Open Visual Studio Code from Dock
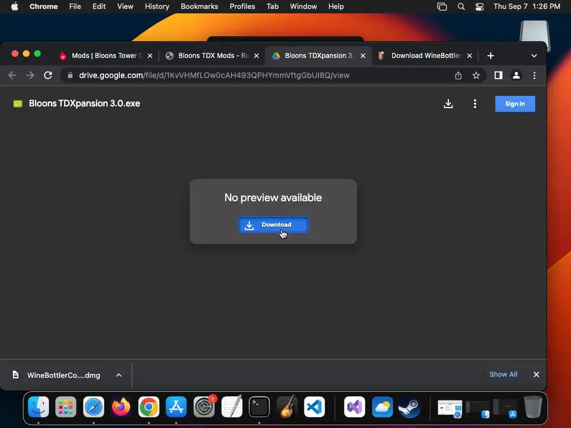The height and width of the screenshot is (428, 571). pyautogui.click(x=314, y=406)
